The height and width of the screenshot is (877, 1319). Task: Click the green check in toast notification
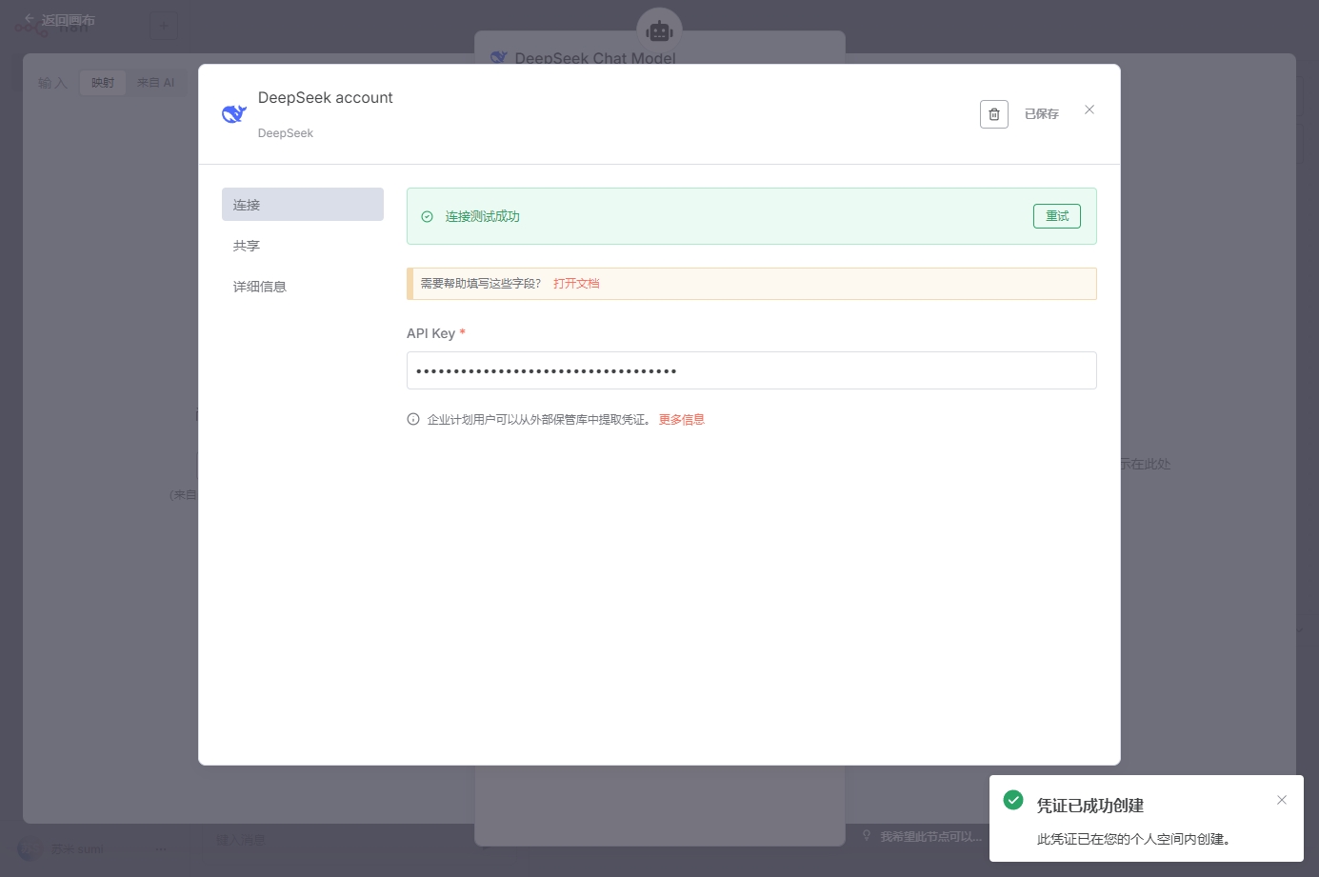(x=1013, y=800)
